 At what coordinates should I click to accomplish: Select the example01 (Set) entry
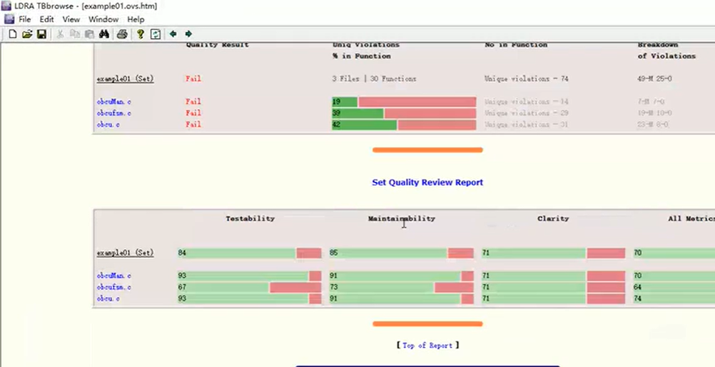[x=123, y=78]
